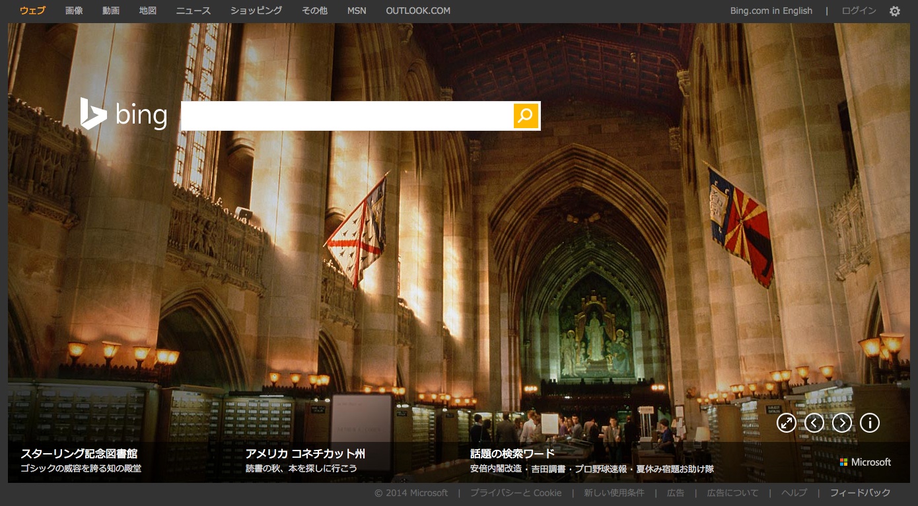Image resolution: width=918 pixels, height=506 pixels.
Task: Click the Bing logo
Action: click(124, 114)
